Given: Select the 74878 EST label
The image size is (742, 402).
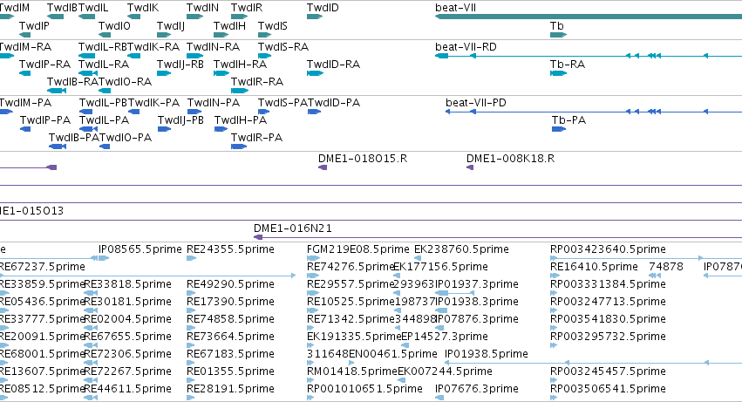Looking at the screenshot, I should click(x=666, y=267).
